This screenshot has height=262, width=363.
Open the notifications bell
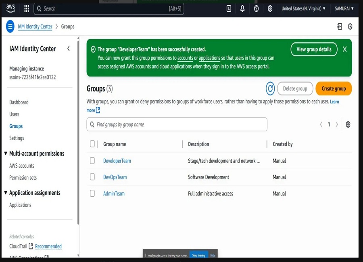pyautogui.click(x=242, y=9)
